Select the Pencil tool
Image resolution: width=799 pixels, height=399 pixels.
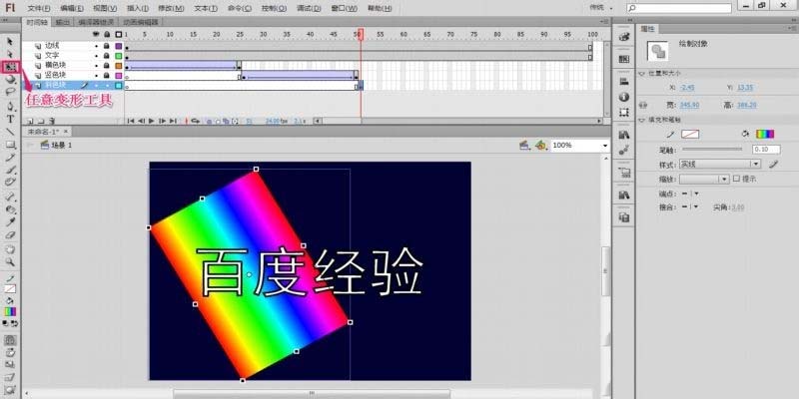(10, 158)
